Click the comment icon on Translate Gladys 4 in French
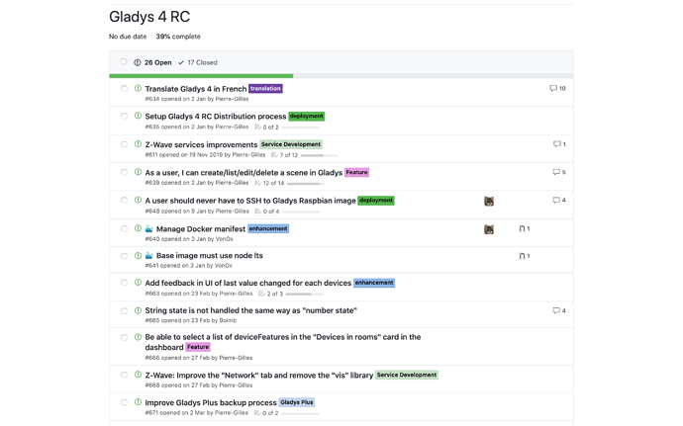This screenshot has height=426, width=683. (553, 88)
